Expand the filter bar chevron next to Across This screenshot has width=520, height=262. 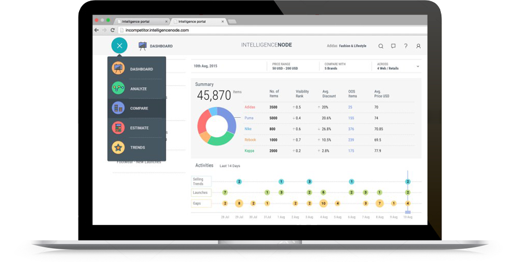417,66
